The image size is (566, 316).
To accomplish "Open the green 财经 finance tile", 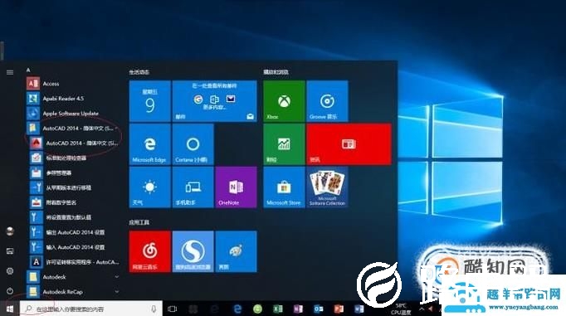I will click(284, 144).
